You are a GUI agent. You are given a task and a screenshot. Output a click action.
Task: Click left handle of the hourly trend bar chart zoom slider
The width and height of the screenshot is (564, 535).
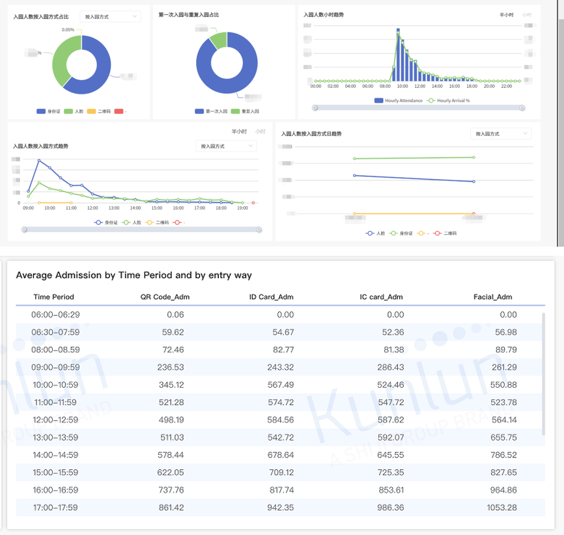(315, 108)
